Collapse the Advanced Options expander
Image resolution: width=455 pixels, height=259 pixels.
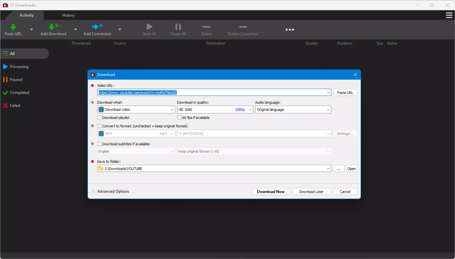tap(111, 191)
